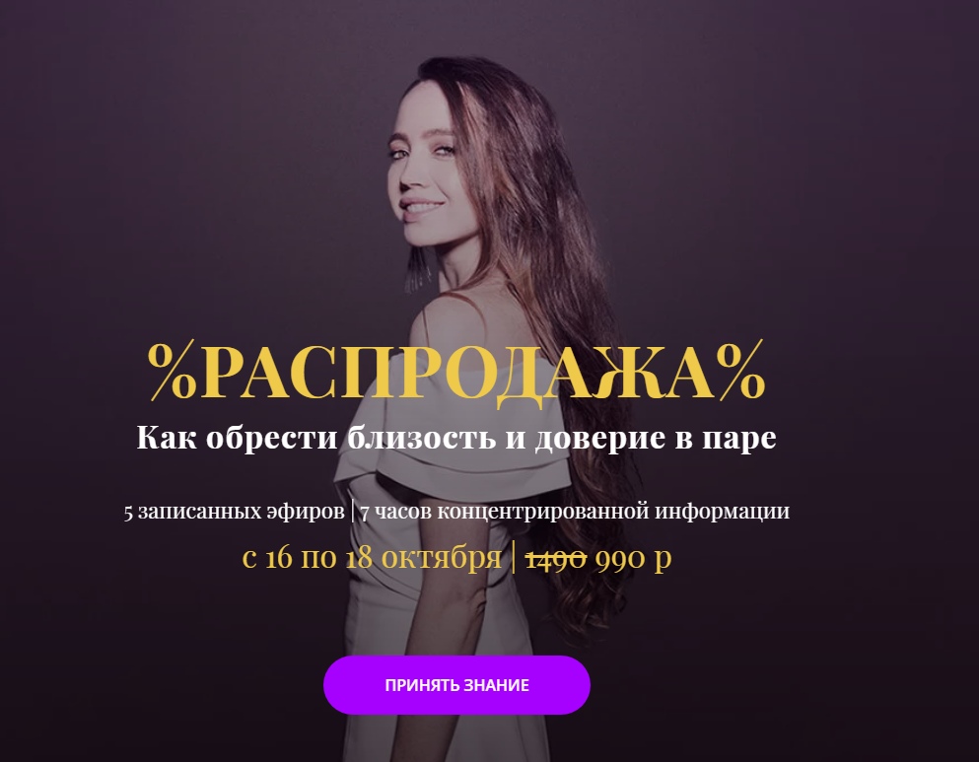Image resolution: width=979 pixels, height=762 pixels.
Task: Click the new price 990 р
Action: (633, 557)
